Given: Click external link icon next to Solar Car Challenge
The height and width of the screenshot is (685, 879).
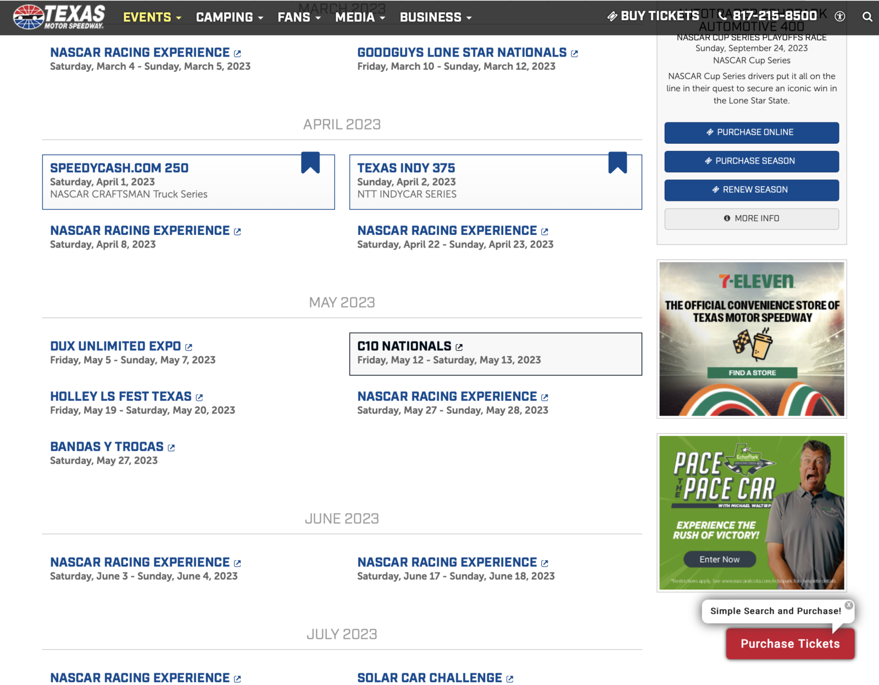Looking at the screenshot, I should [510, 679].
